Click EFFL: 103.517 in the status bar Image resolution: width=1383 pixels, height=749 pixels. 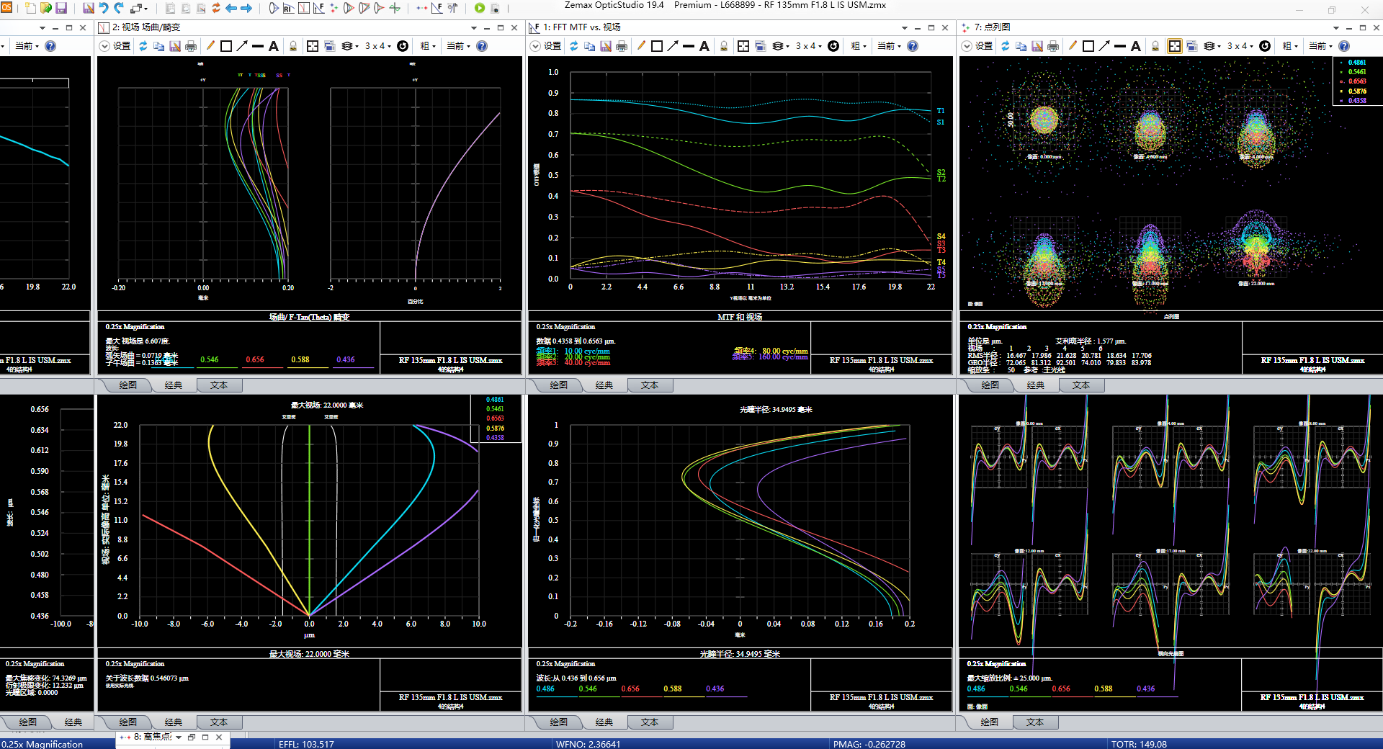pyautogui.click(x=306, y=744)
